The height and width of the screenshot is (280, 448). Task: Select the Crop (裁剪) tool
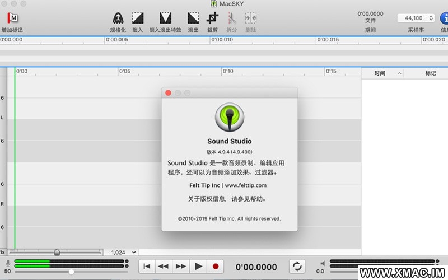click(x=212, y=18)
